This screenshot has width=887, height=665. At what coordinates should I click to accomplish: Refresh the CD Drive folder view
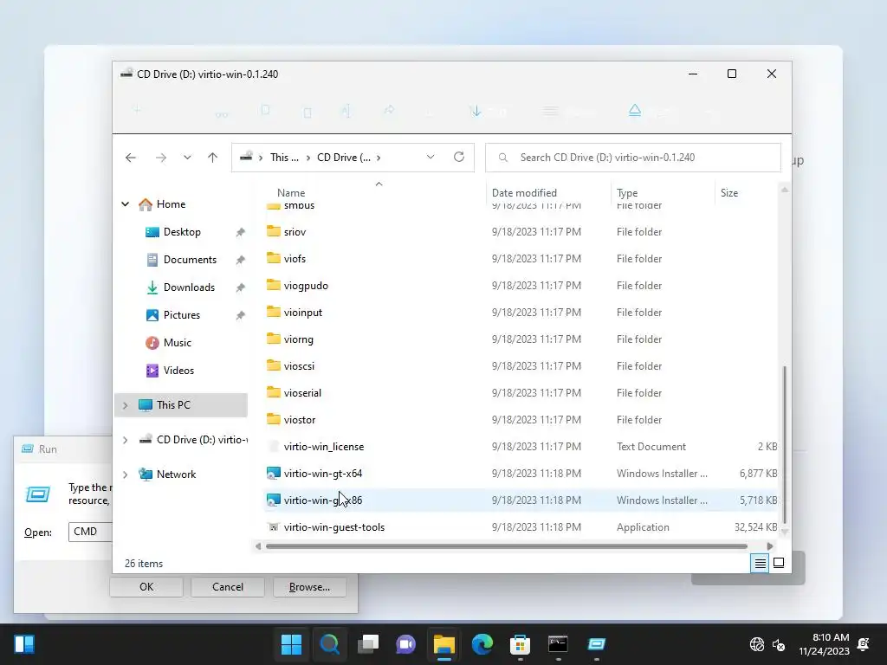(459, 157)
